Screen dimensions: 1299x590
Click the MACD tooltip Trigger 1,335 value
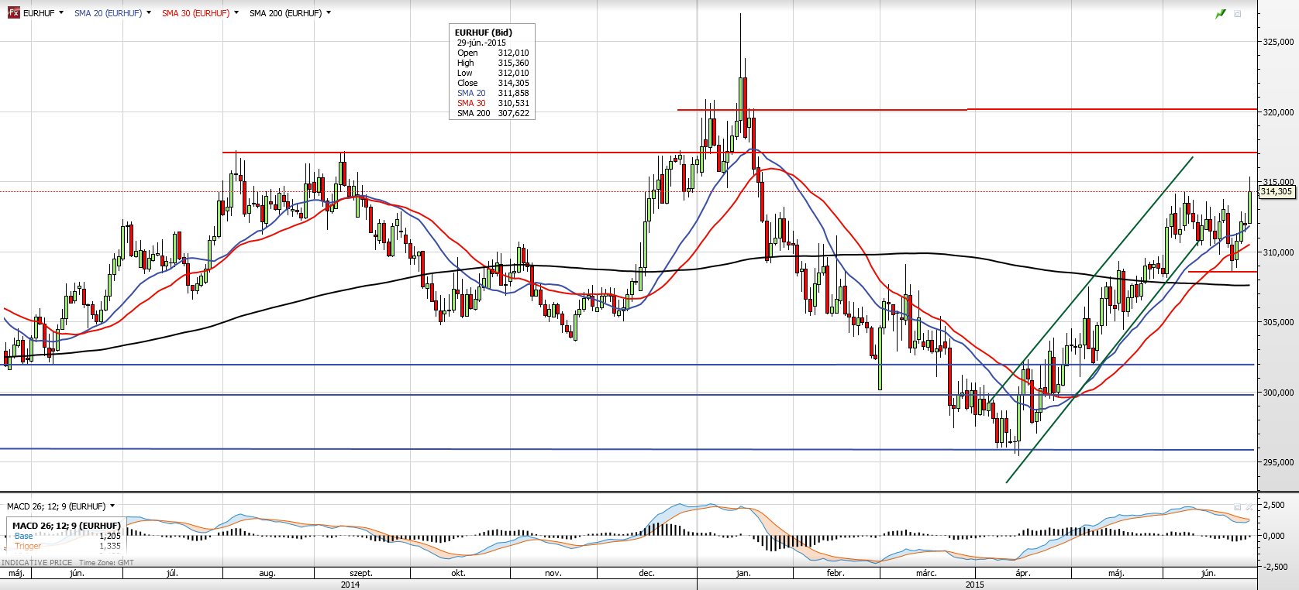(110, 546)
